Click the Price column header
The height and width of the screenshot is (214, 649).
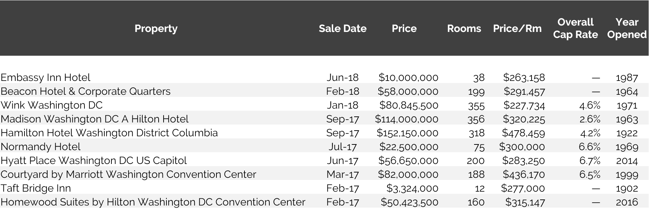click(x=404, y=28)
